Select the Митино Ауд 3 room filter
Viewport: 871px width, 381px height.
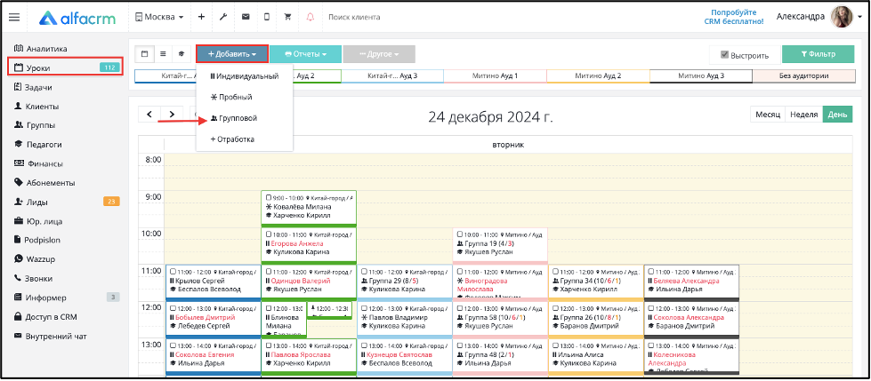point(700,76)
